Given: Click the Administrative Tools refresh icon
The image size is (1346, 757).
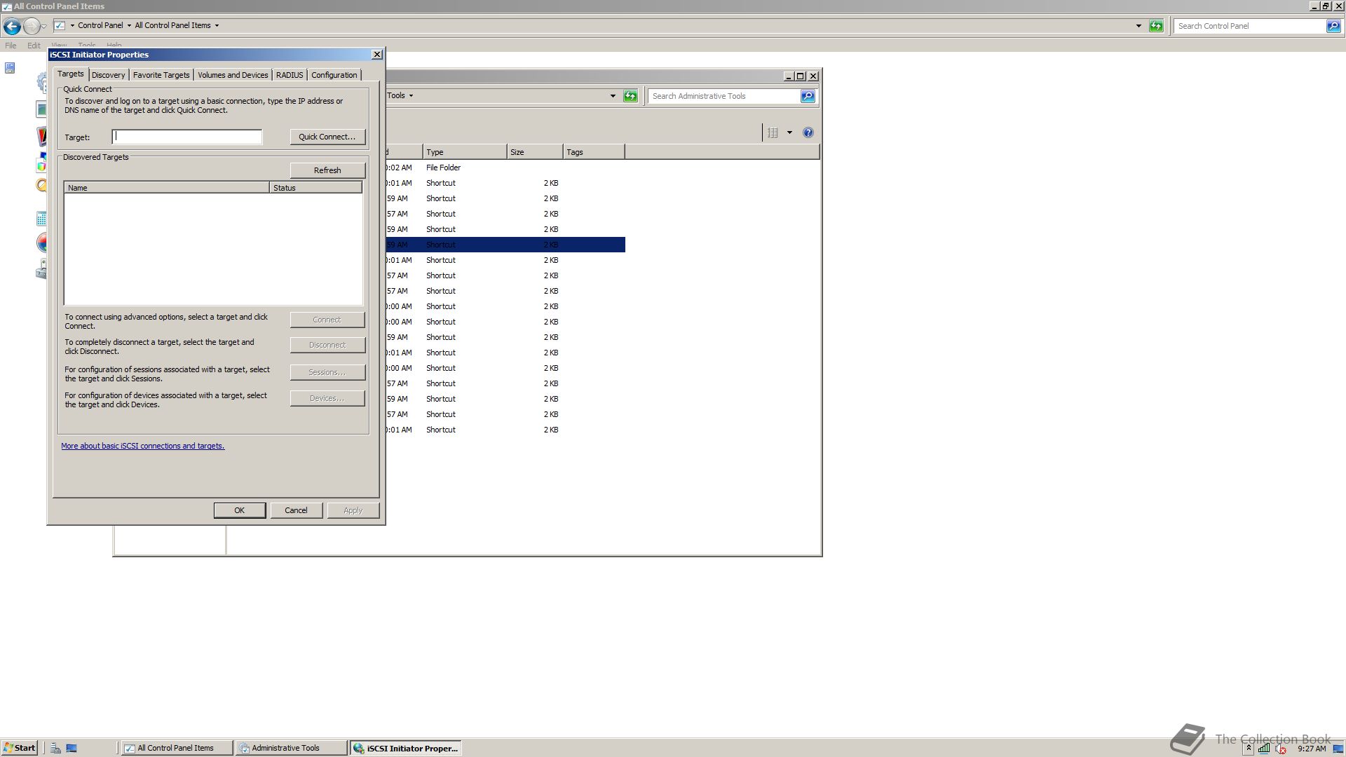Looking at the screenshot, I should pyautogui.click(x=630, y=96).
